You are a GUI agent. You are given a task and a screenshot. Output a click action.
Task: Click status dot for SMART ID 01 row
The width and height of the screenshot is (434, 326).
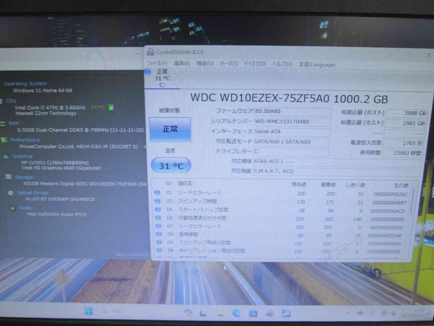click(x=157, y=193)
